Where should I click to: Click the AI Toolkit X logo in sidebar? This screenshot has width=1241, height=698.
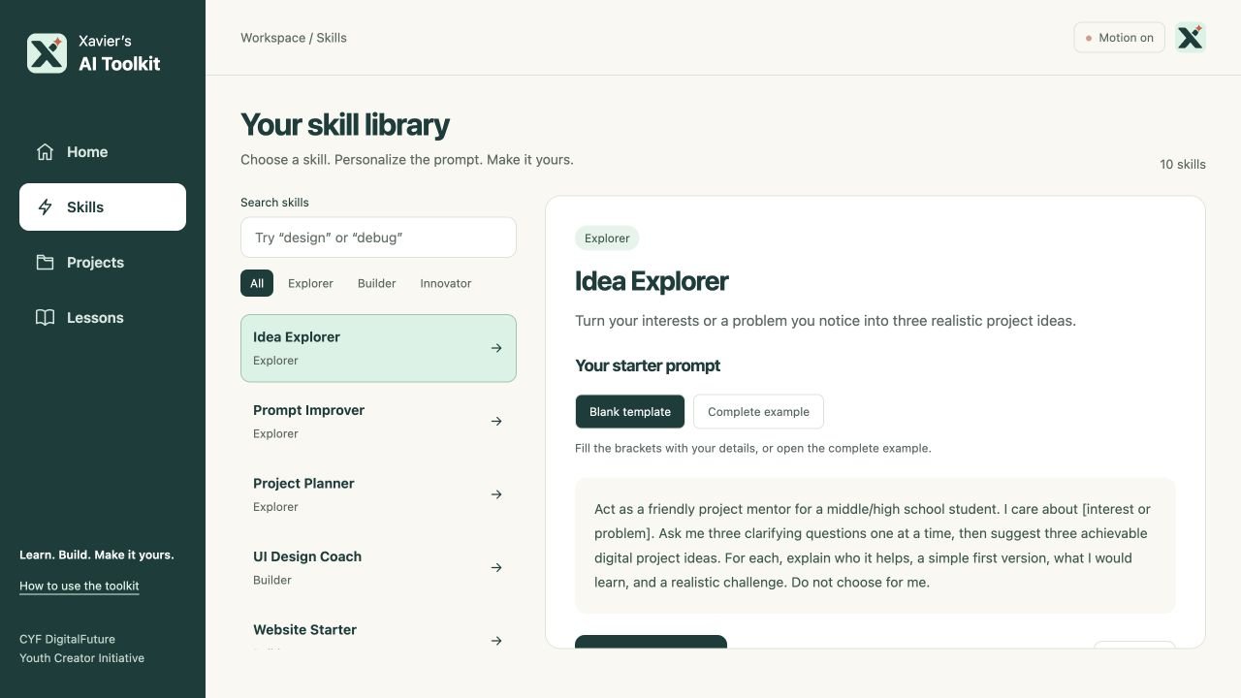click(x=47, y=53)
